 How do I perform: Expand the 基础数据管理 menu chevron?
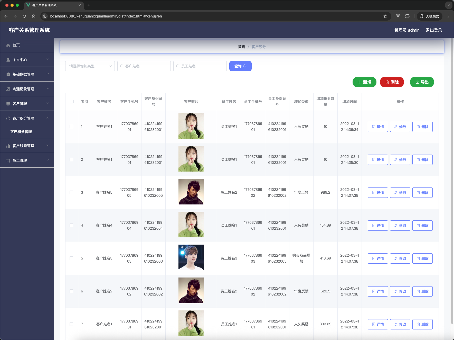tap(48, 74)
